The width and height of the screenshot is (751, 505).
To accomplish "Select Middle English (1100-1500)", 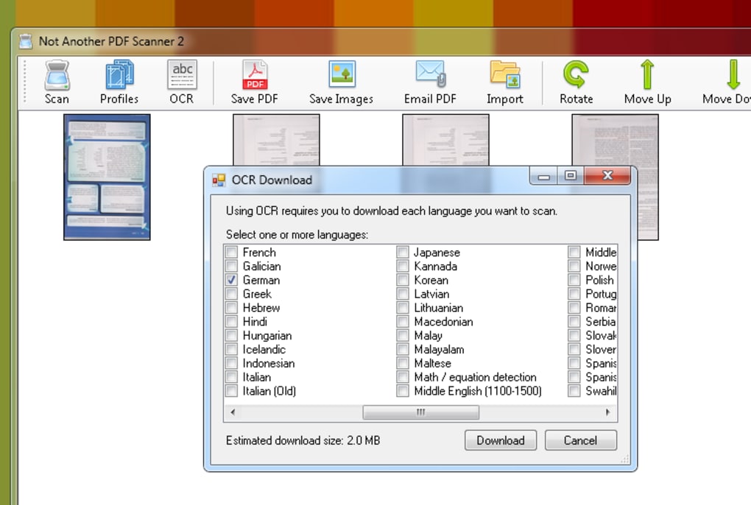I will click(403, 391).
